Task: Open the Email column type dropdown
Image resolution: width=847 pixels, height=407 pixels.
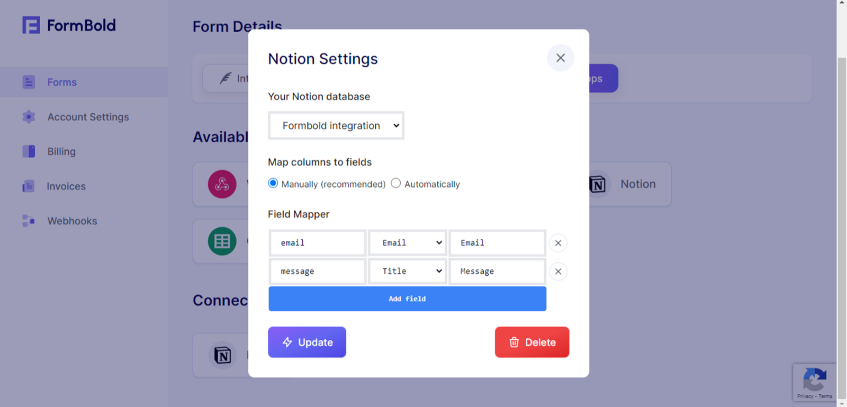Action: [x=408, y=243]
